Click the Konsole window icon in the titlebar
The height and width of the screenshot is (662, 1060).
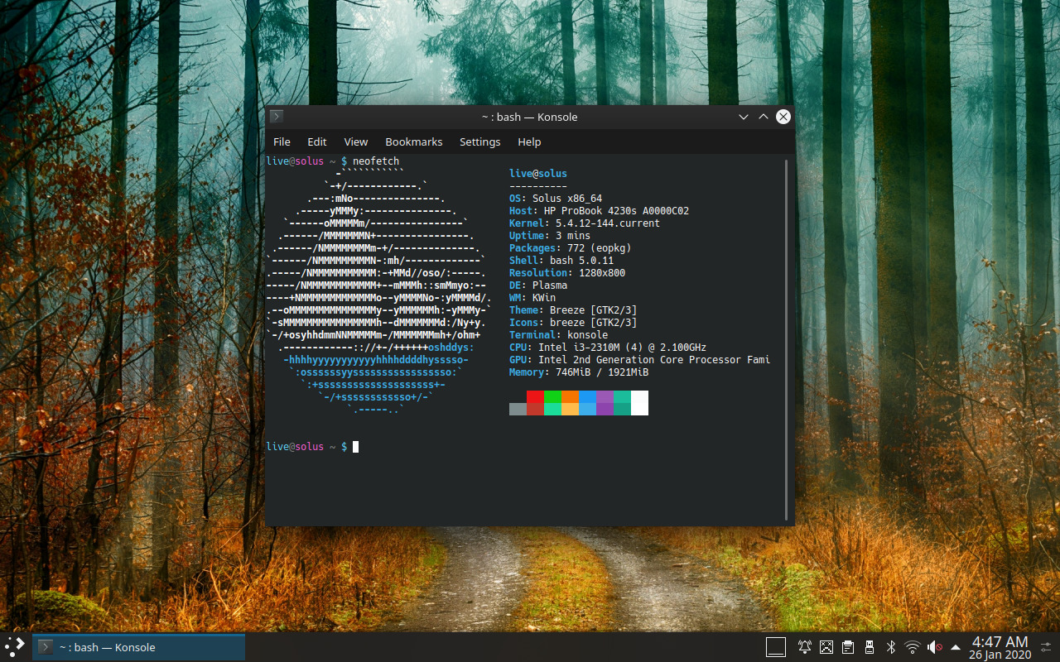pyautogui.click(x=275, y=116)
